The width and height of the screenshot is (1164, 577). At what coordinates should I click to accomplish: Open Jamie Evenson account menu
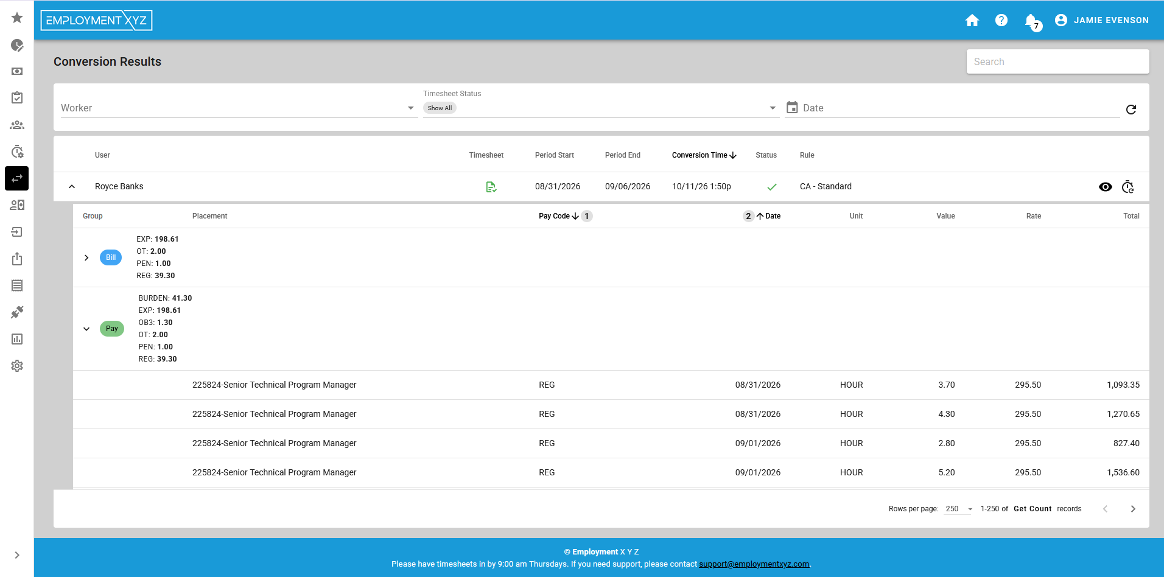(x=1101, y=20)
